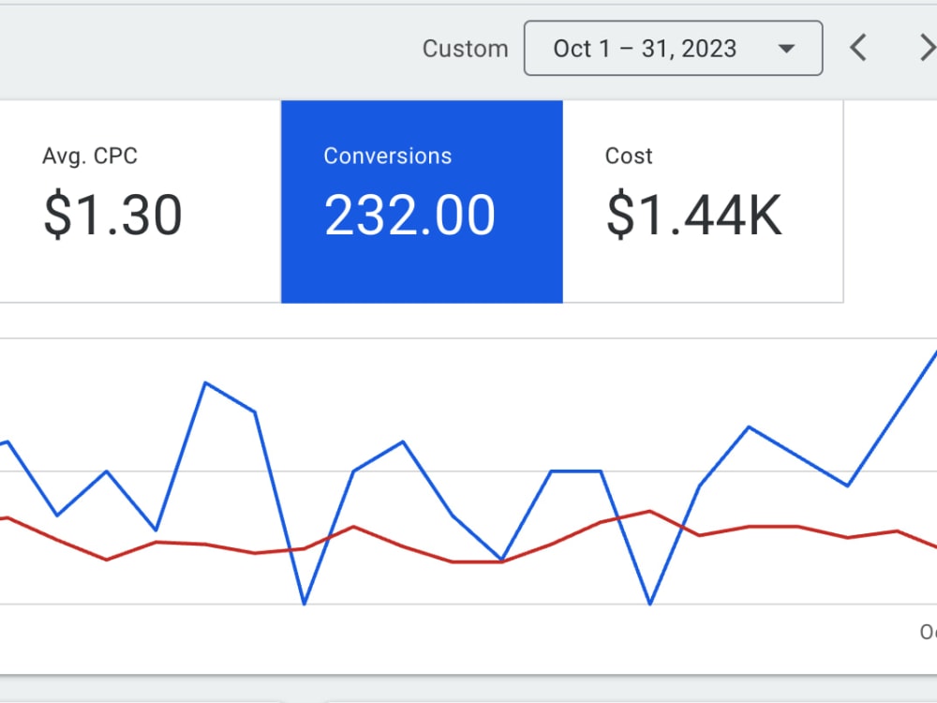This screenshot has height=703, width=937.
Task: Select the Conversions metric card
Action: [422, 202]
